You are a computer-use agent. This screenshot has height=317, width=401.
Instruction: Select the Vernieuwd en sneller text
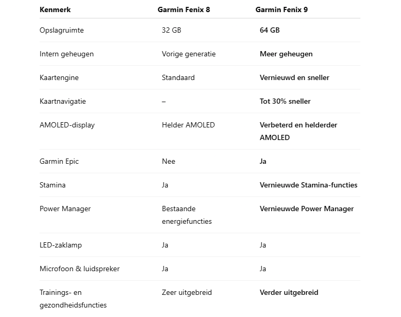pyautogui.click(x=294, y=77)
